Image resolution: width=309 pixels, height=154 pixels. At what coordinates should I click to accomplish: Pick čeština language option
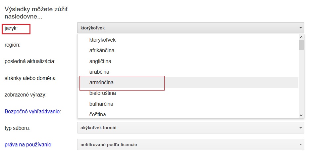[x=97, y=114]
